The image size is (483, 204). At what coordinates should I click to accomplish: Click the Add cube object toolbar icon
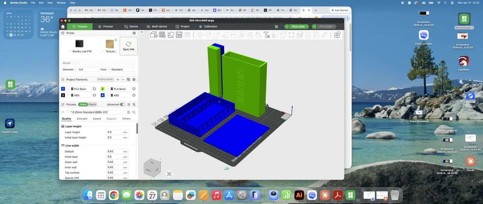pyautogui.click(x=154, y=35)
